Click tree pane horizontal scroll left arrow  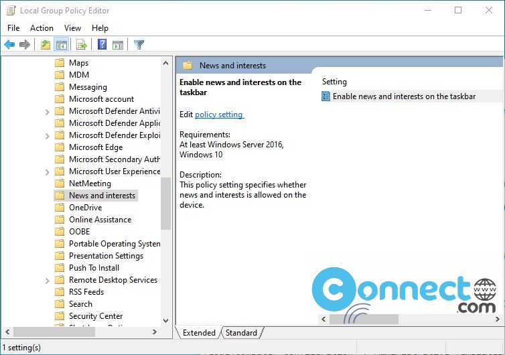click(x=7, y=332)
